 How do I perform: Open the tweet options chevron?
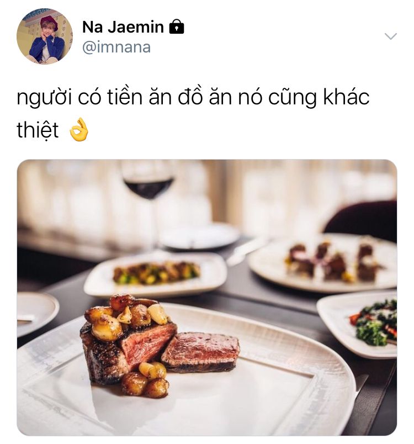point(391,36)
